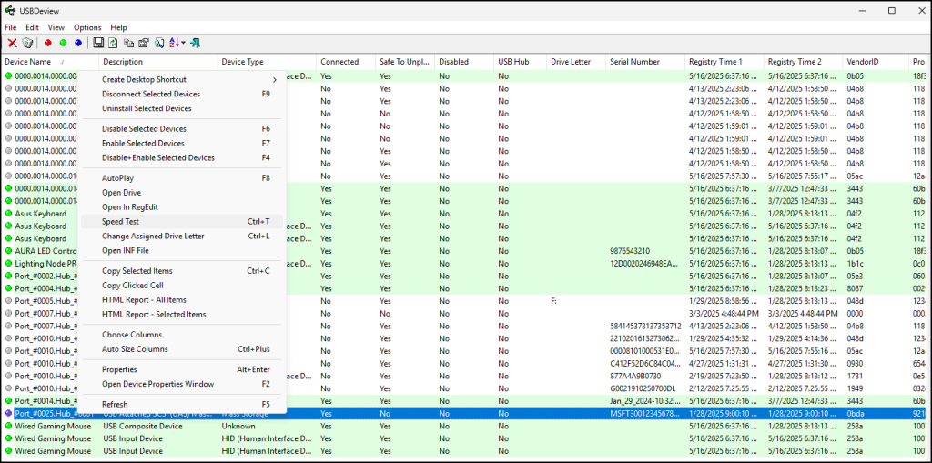Click the blue circle disable+enable icon
932x463 pixels.
(x=78, y=43)
